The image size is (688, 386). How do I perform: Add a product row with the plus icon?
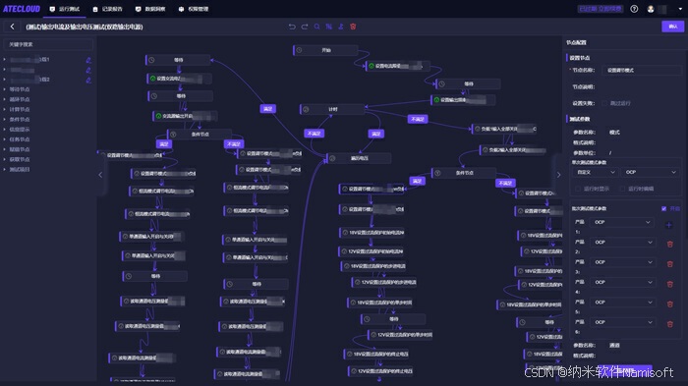pos(668,225)
